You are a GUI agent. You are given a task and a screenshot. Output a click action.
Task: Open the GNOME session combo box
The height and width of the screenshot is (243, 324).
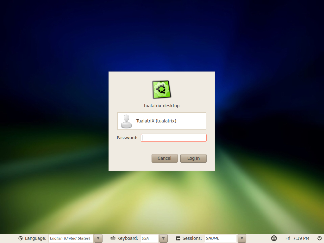click(220, 239)
